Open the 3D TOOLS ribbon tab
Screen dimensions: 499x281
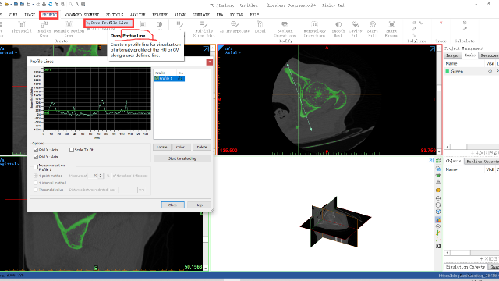tap(115, 15)
